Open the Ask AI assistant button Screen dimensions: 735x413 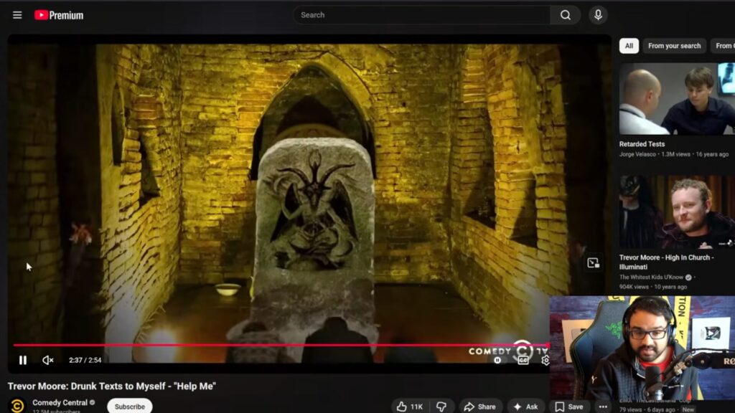525,407
